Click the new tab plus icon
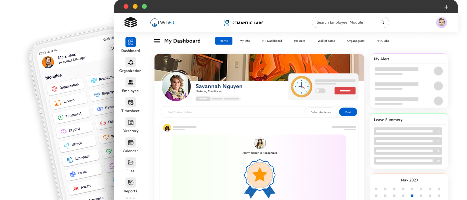 446,7
